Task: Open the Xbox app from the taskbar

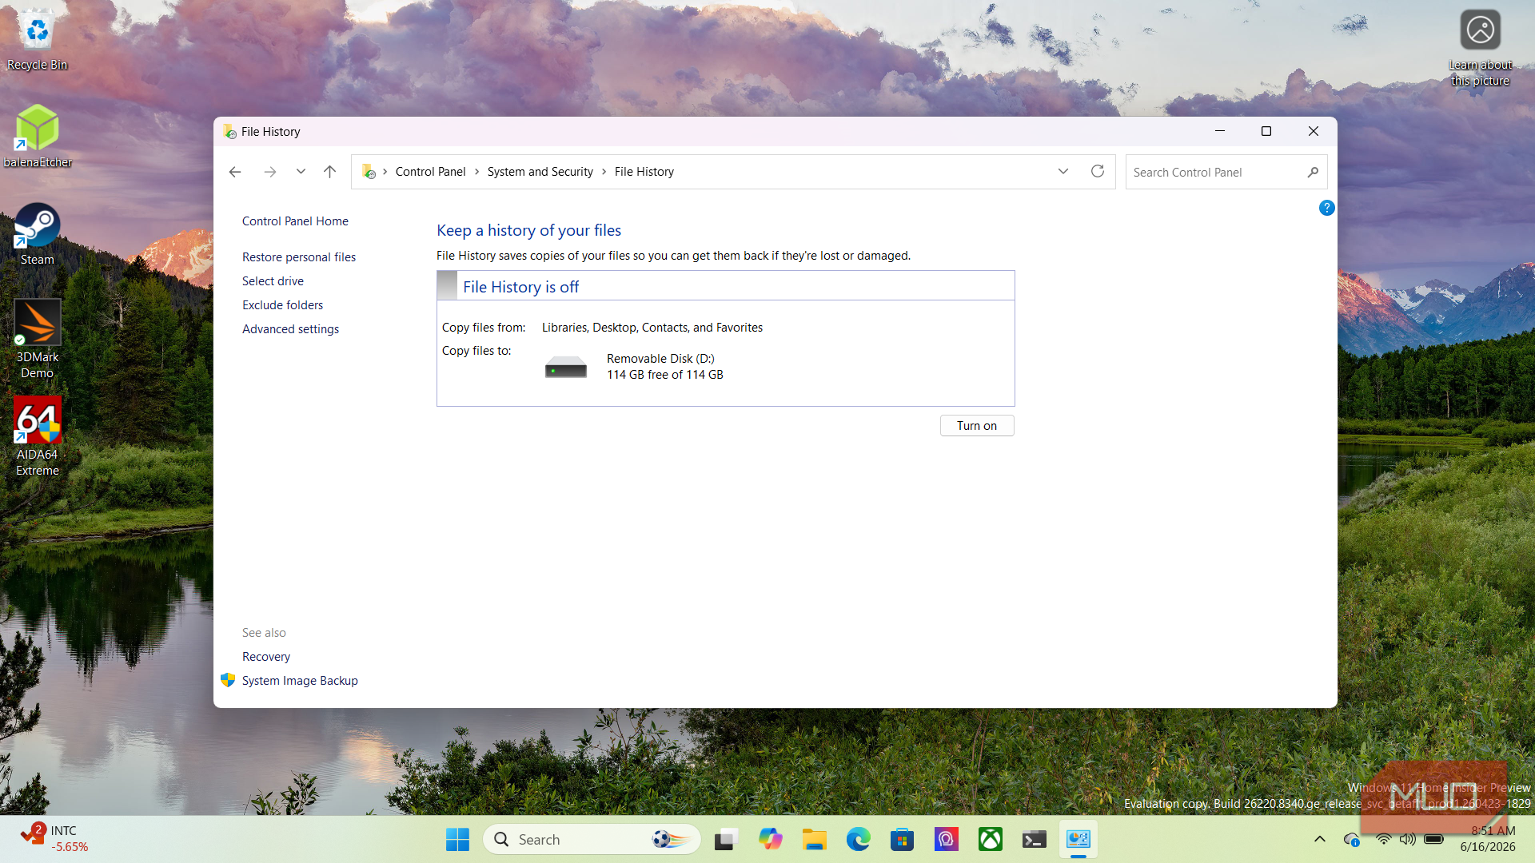Action: click(x=990, y=840)
